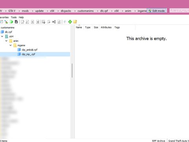The image size is (189, 142).
Task: Collapse the anim tree node
Action: pyautogui.click(x=6, y=41)
